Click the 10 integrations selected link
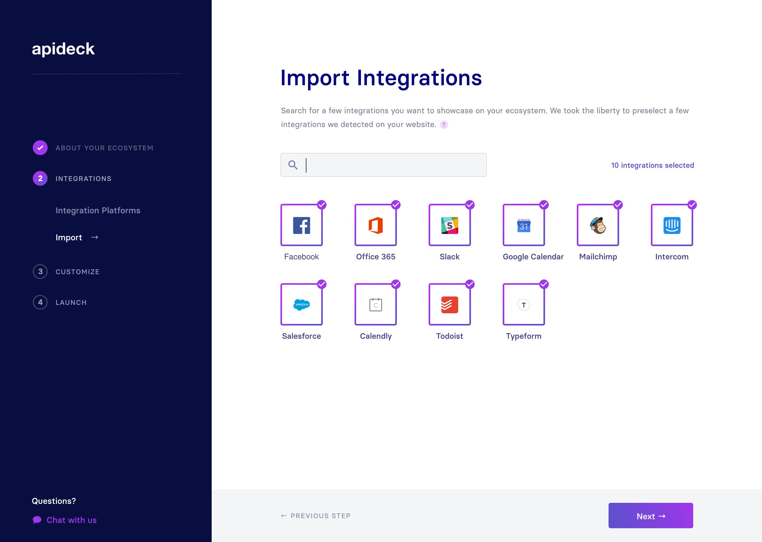762x542 pixels. pos(652,165)
